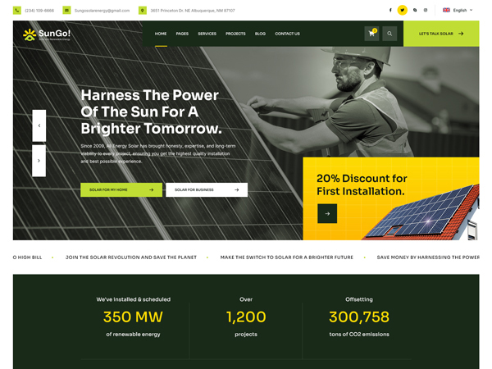This screenshot has height=369, width=492.
Task: Open the shopping cart icon
Action: [x=371, y=34]
